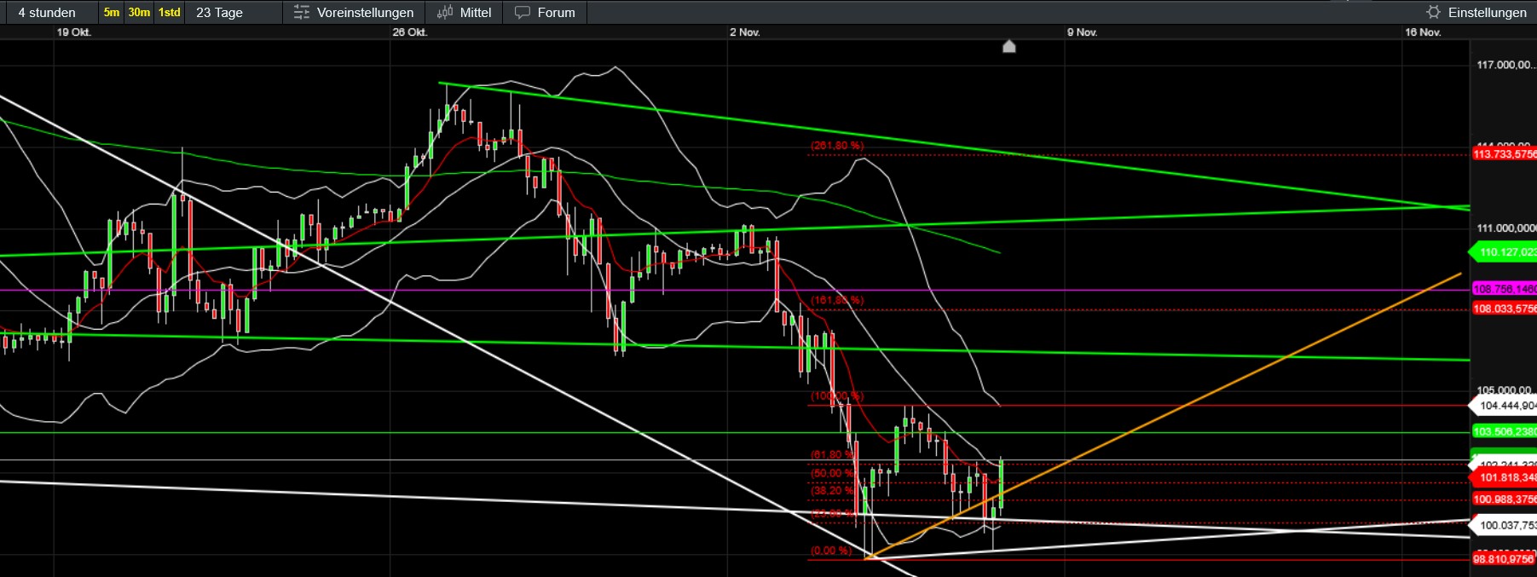Select the magenta 108.756 price label
This screenshot has width=1537, height=577.
pos(1505,289)
